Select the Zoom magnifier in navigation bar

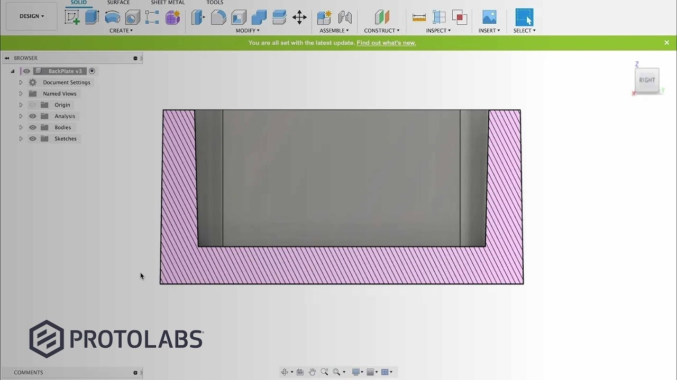[324, 372]
